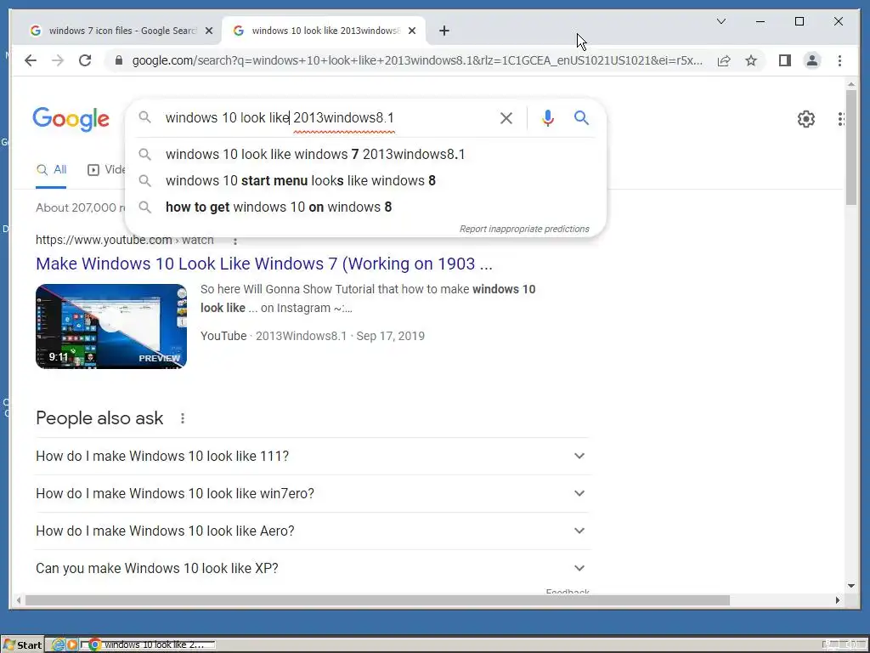Open Google apps grid
The image size is (870, 653).
coord(841,119)
